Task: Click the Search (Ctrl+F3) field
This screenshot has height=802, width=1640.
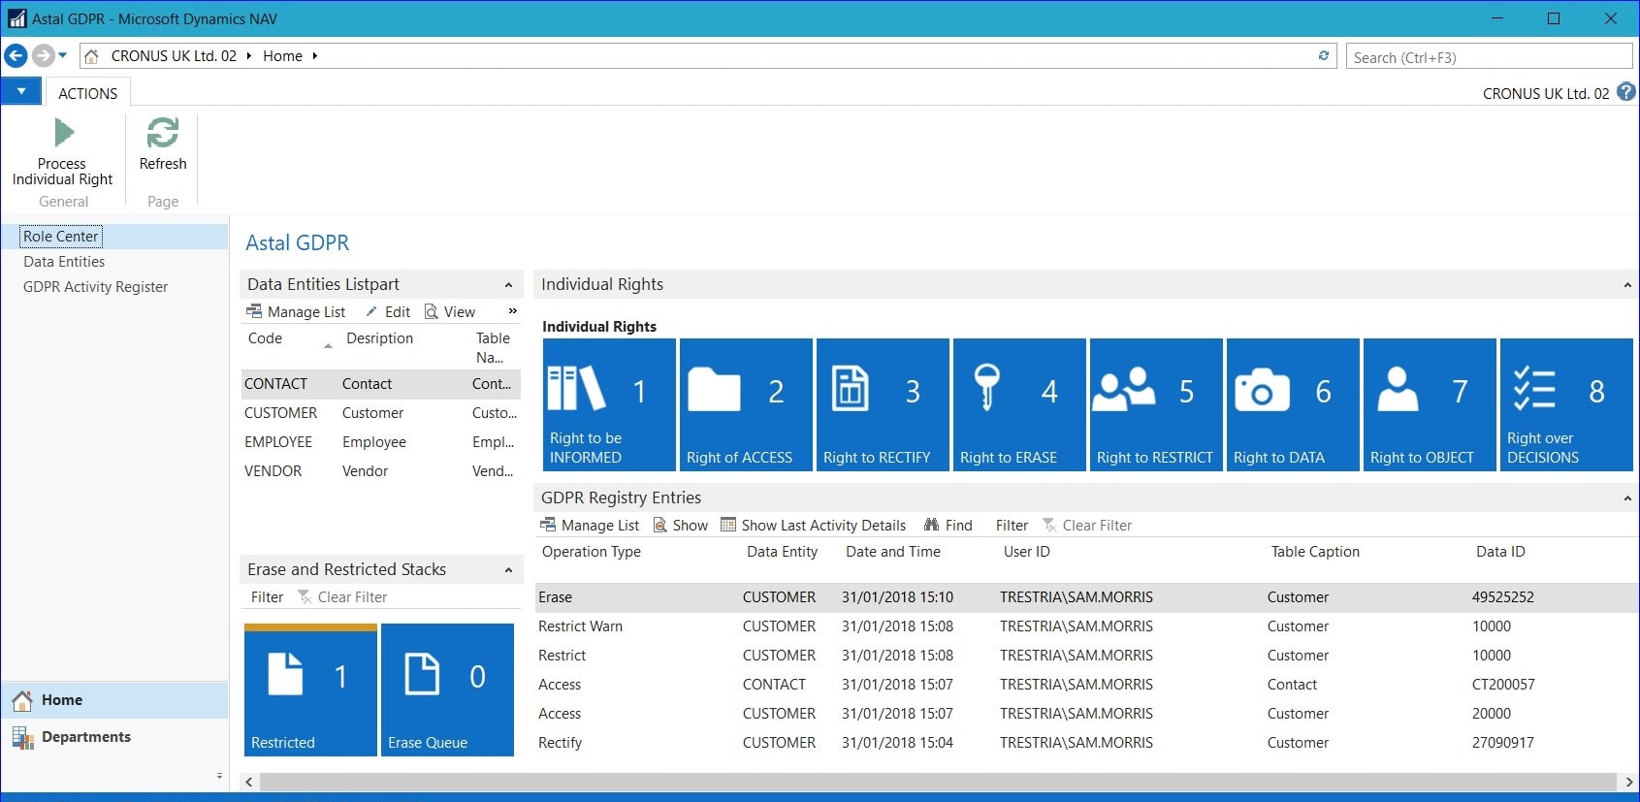Action: 1489,56
